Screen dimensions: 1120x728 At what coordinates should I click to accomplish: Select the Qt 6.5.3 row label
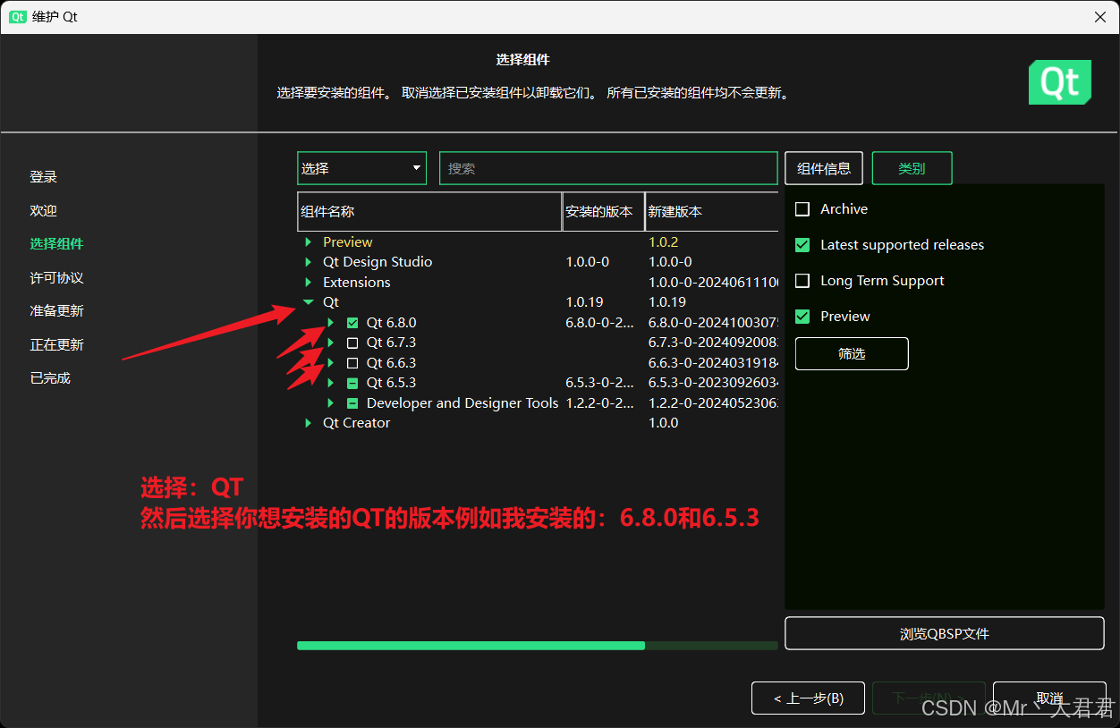[x=392, y=383]
